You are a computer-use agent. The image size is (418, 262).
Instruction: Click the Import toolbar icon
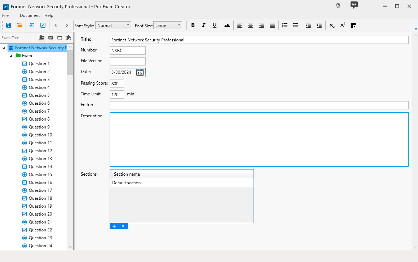[32, 25]
